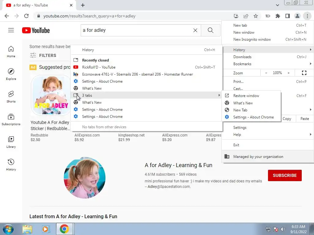This screenshot has width=314, height=235.
Task: Reopen RickRoll'D - YouTube tab
Action: (146, 67)
